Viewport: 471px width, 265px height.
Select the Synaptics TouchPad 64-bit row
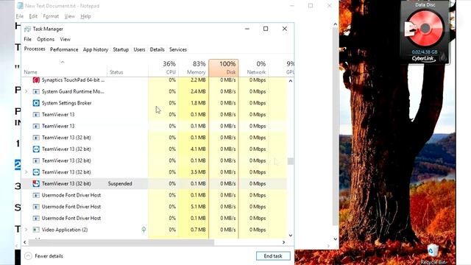154,80
